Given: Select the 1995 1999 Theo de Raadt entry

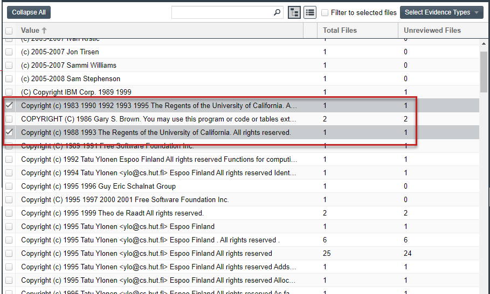Looking at the screenshot, I should tap(112, 213).
